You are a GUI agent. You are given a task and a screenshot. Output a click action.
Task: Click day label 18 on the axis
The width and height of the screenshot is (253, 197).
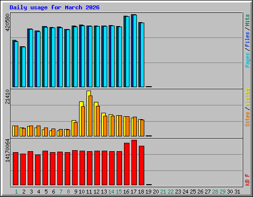pyautogui.click(x=141, y=192)
